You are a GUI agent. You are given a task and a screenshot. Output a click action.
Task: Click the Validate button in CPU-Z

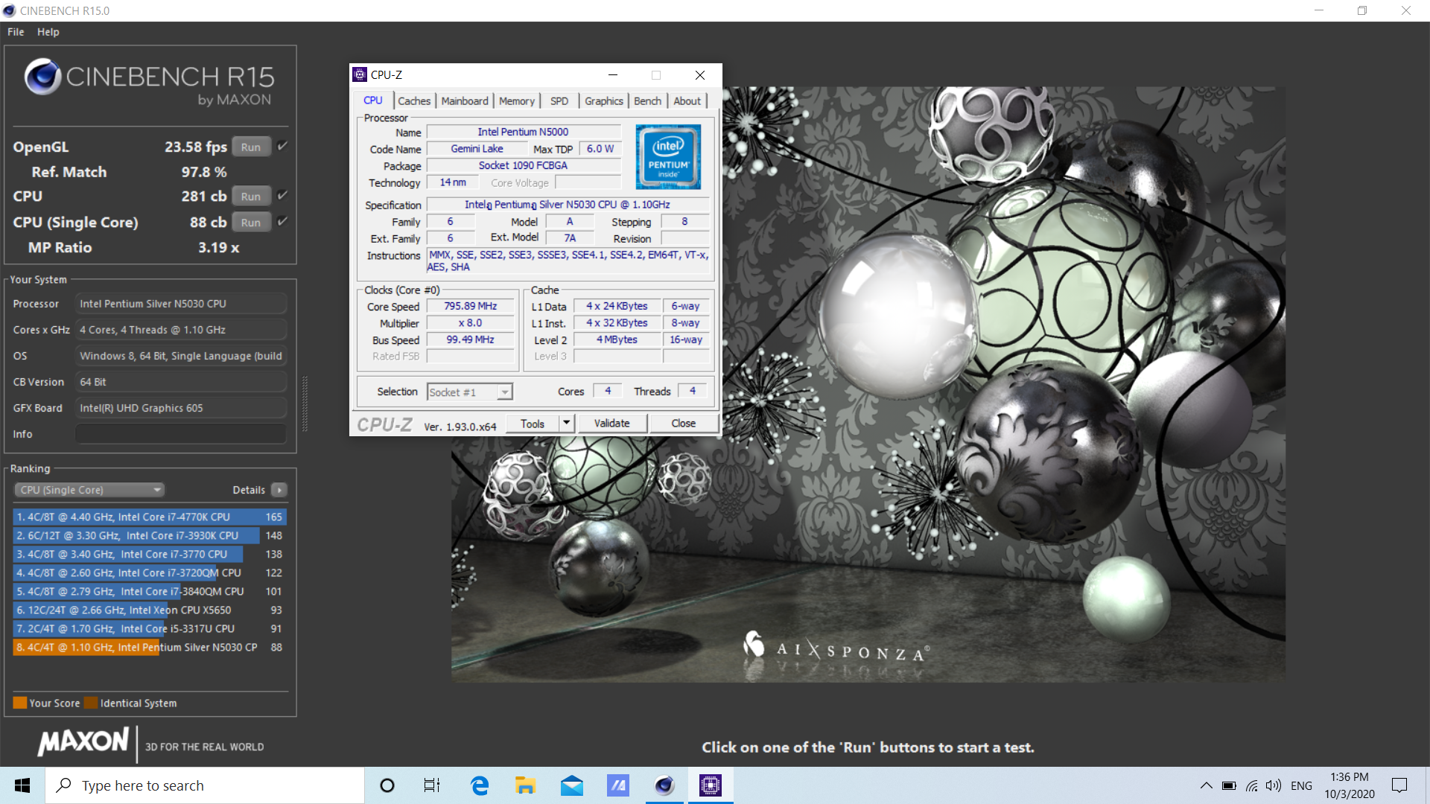612,424
